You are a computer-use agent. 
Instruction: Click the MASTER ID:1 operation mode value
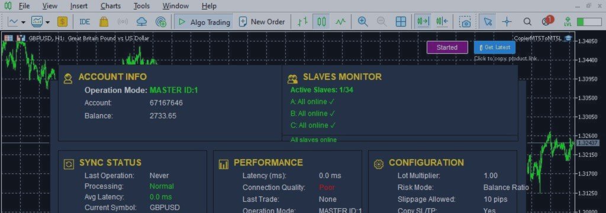(x=174, y=91)
